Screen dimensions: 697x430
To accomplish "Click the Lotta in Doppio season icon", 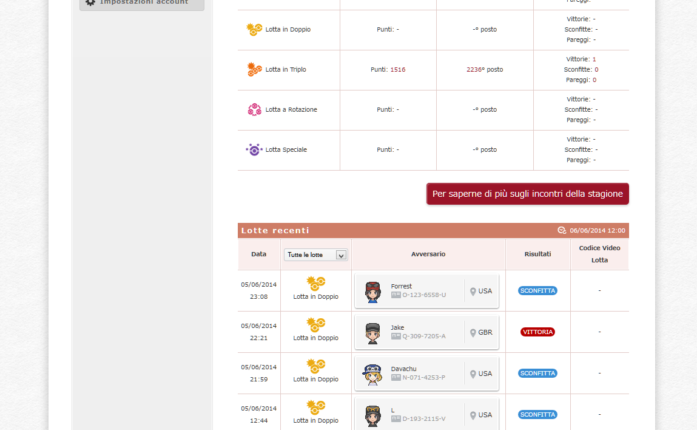I will coord(254,29).
